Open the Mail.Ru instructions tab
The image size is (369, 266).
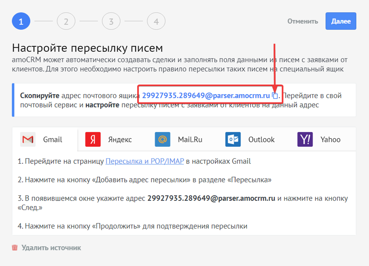[x=190, y=140]
